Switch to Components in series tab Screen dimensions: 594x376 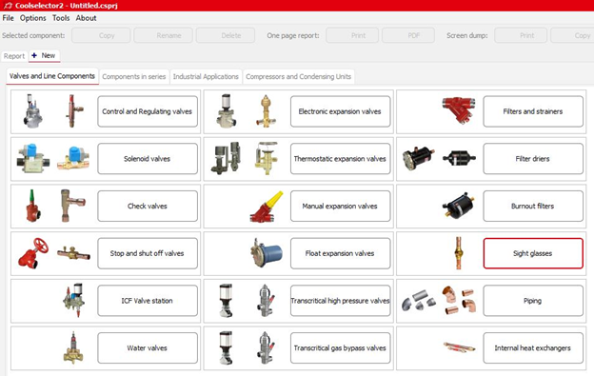tap(133, 76)
